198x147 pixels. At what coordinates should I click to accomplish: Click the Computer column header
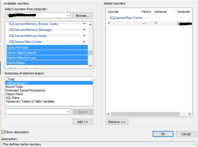[184, 12]
